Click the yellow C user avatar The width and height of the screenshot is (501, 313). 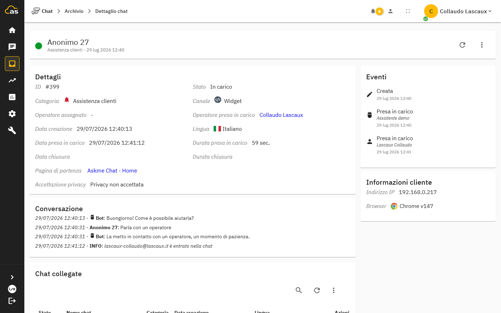click(431, 11)
